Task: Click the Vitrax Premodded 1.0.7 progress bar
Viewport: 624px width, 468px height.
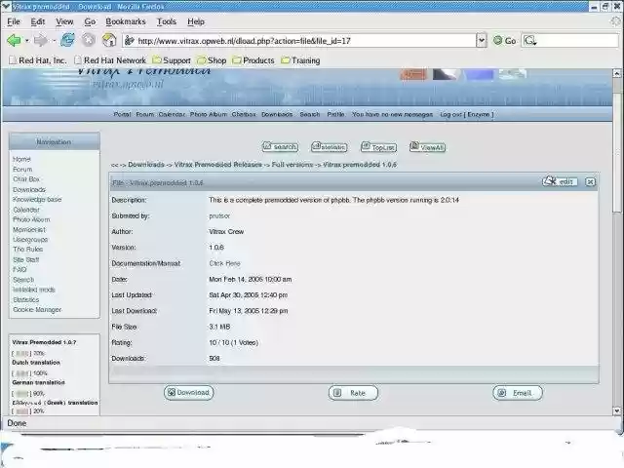Action: click(21, 353)
